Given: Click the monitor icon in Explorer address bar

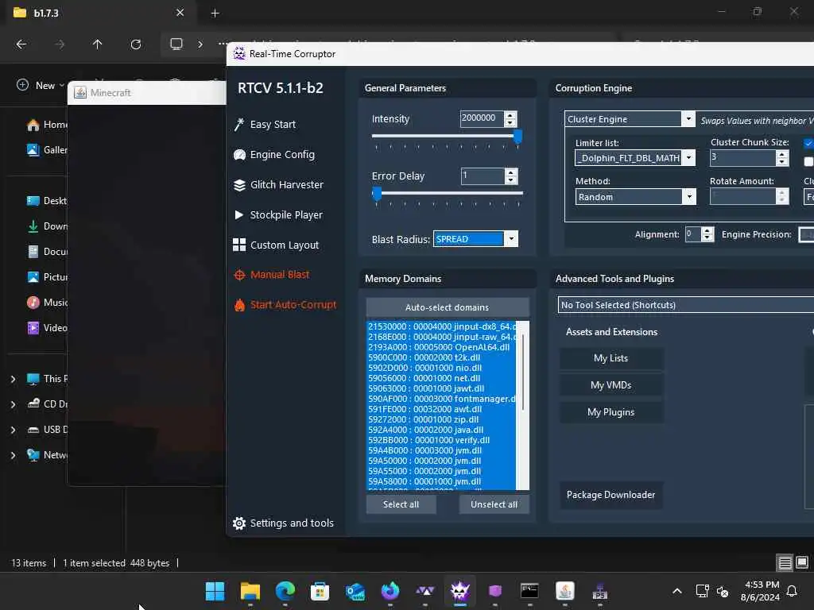Looking at the screenshot, I should coord(176,44).
